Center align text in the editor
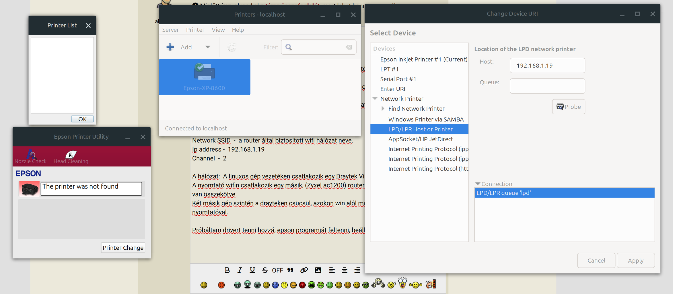Screen dimensions: 673x294 [345, 270]
